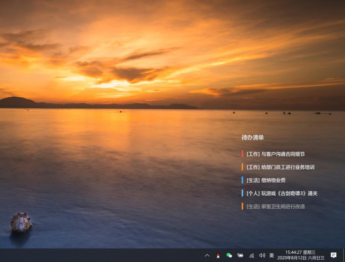Open Wi-Fi networks from the tray icon
Image resolution: width=345 pixels, height=262 pixels.
click(251, 255)
